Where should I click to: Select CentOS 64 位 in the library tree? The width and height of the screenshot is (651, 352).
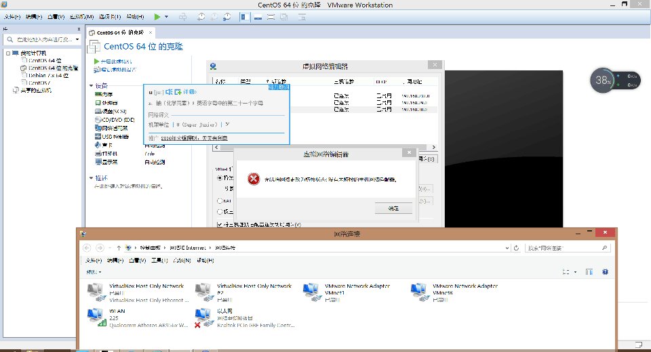point(45,60)
